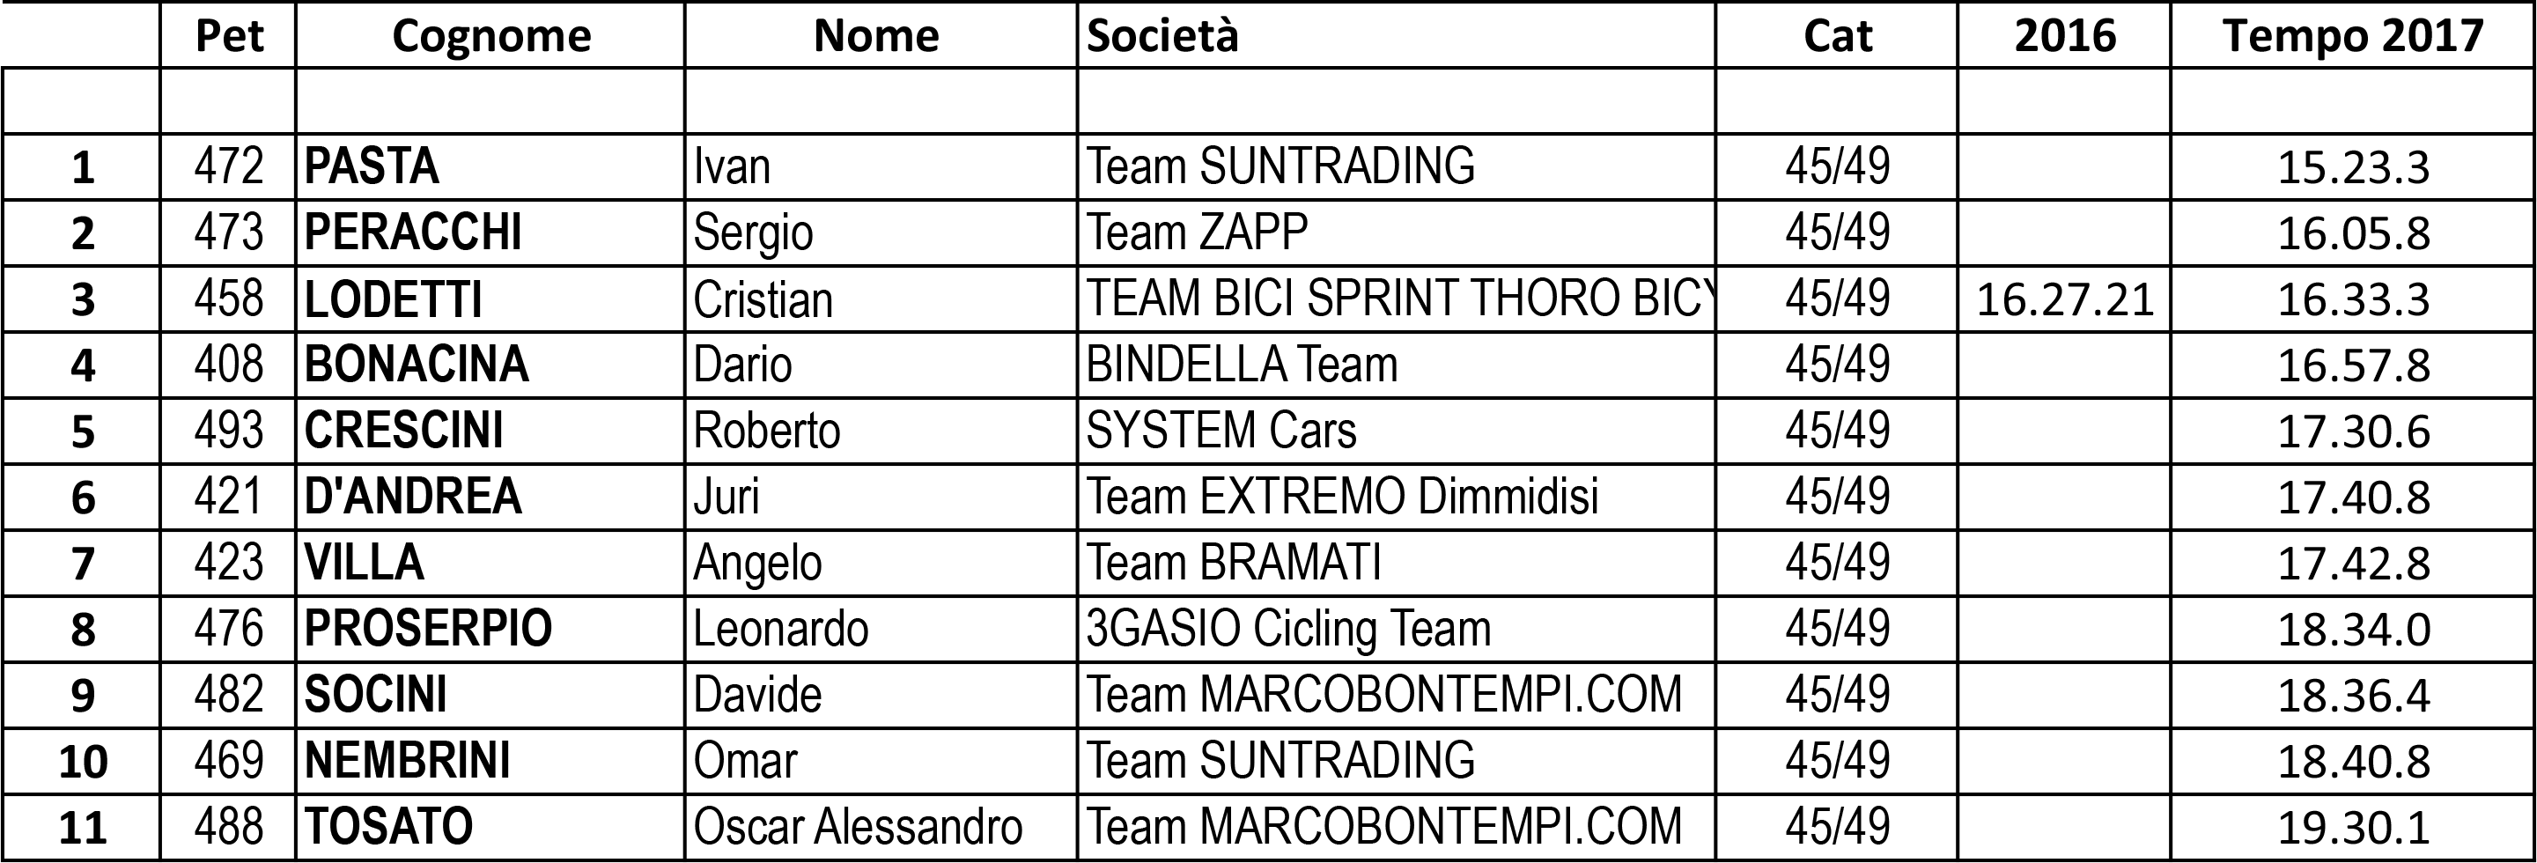Select the 16.27.21 time in 2016 column
The image size is (2537, 863).
coord(2064,299)
